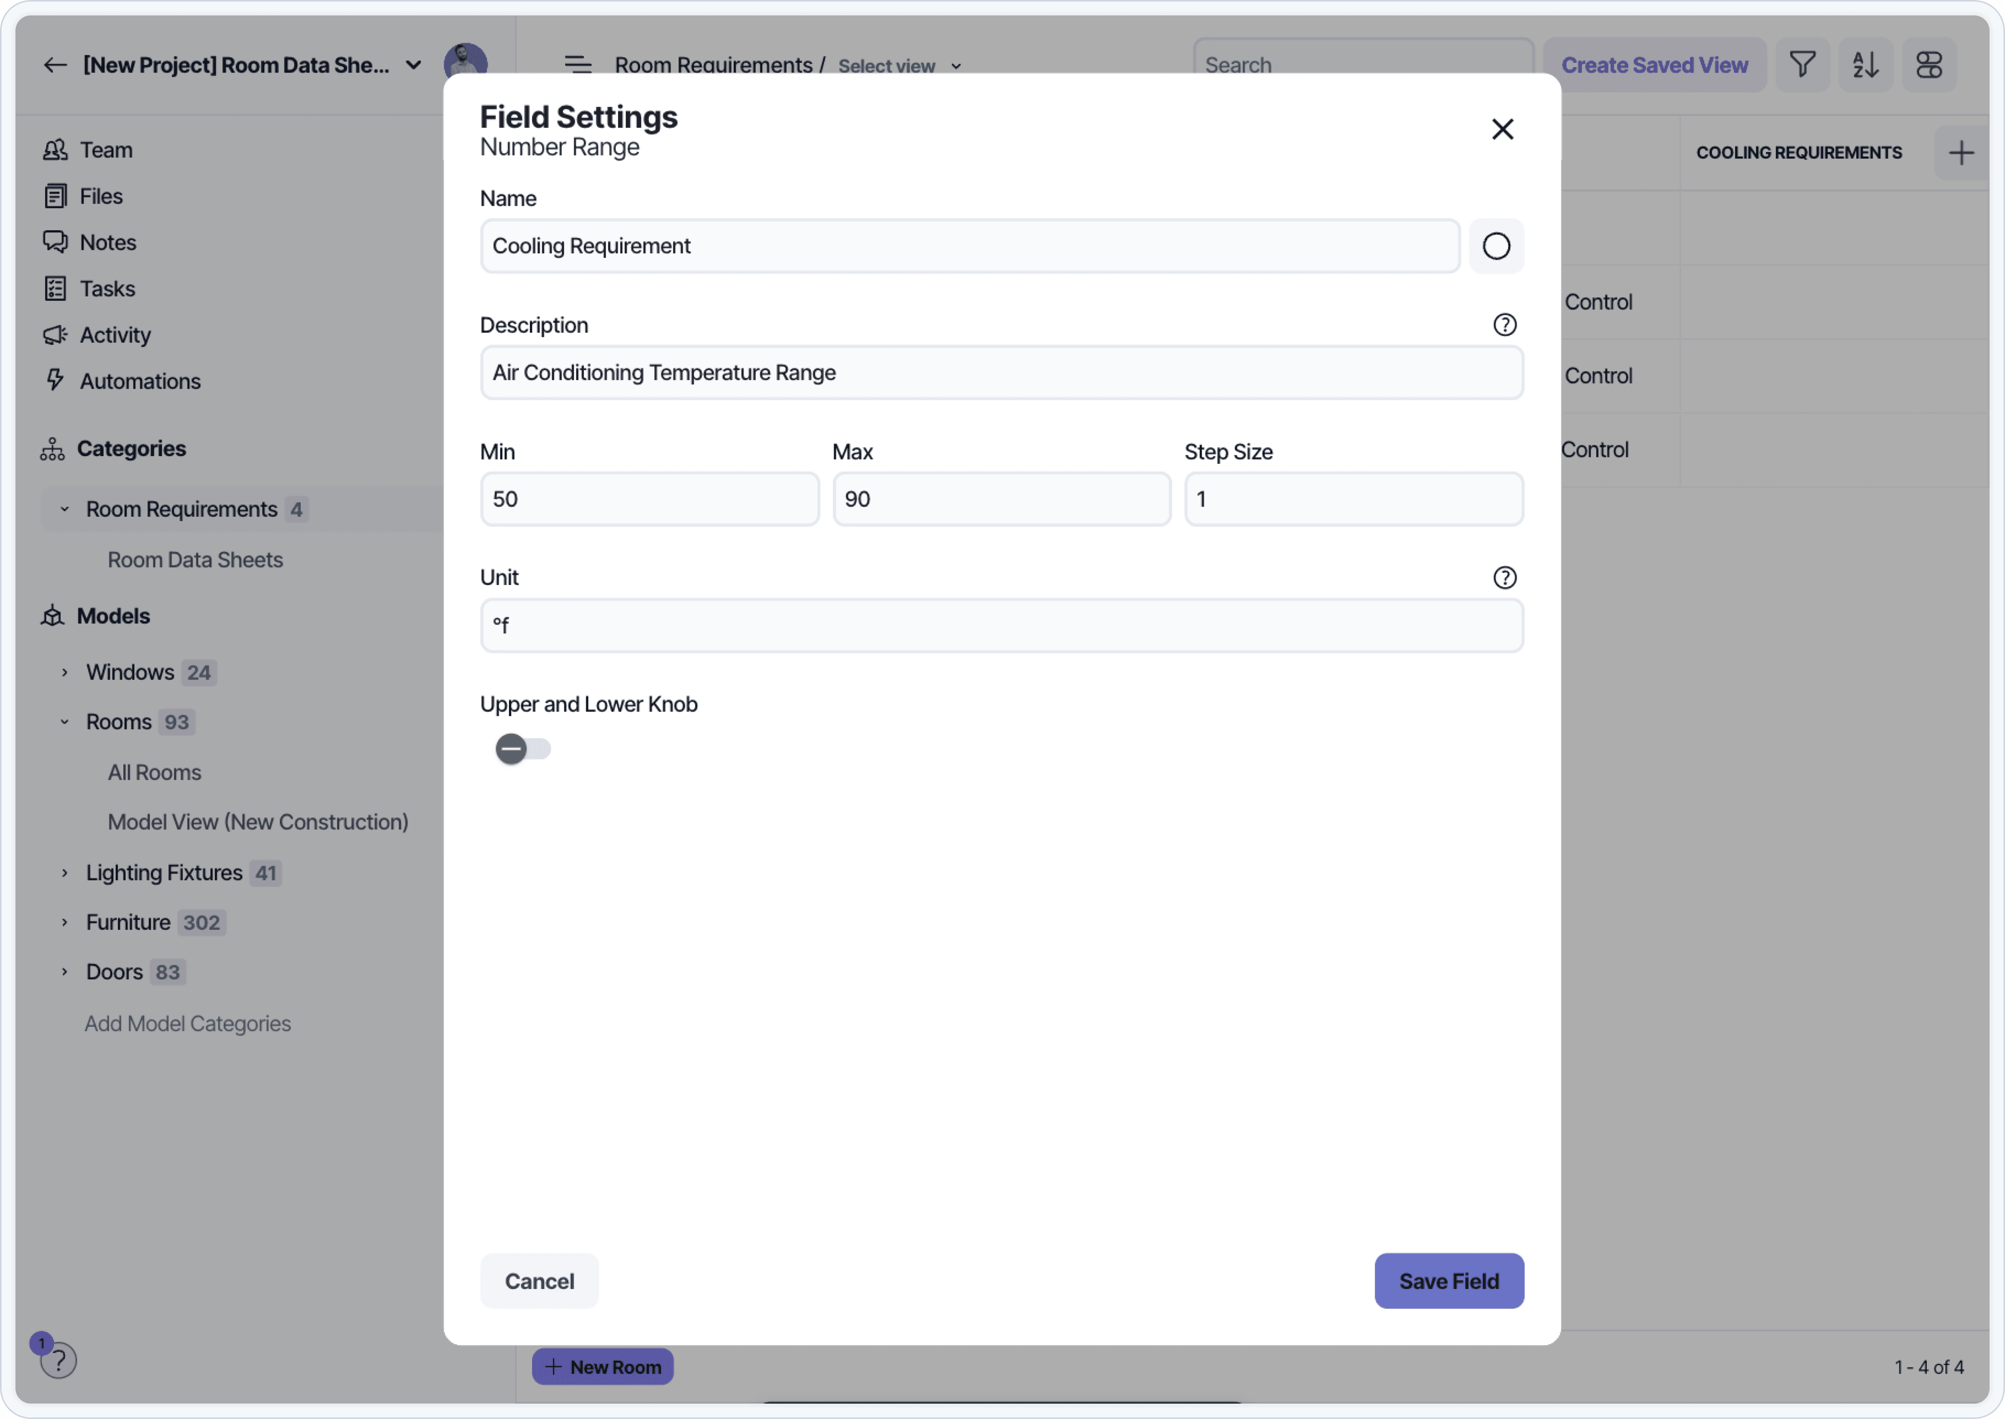The height and width of the screenshot is (1419, 2005).
Task: Expand the Windows model category
Action: [x=65, y=672]
